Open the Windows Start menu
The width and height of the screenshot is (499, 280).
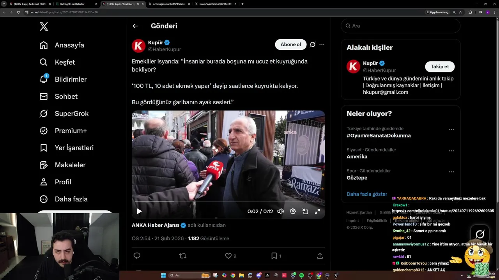(x=163, y=275)
